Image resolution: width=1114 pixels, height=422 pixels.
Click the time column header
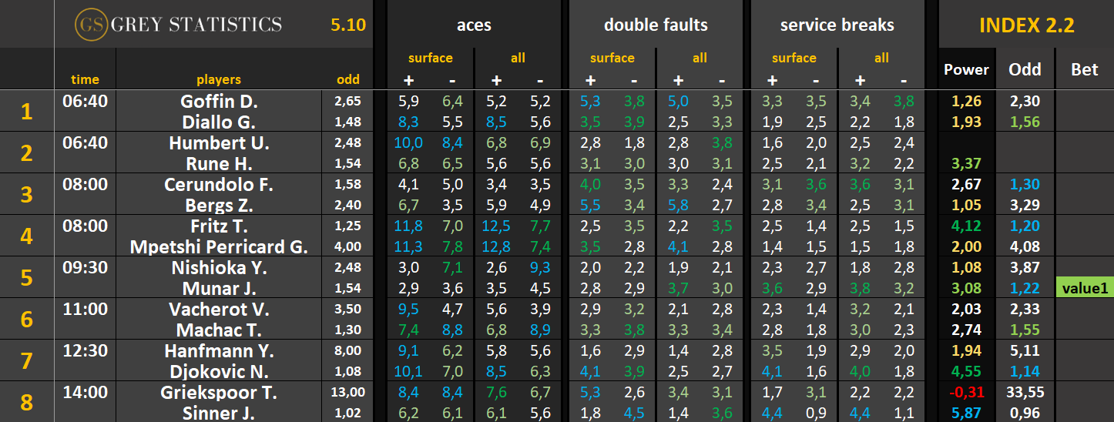tap(85, 79)
